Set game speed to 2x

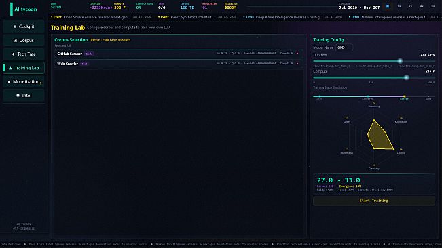(x=410, y=6)
